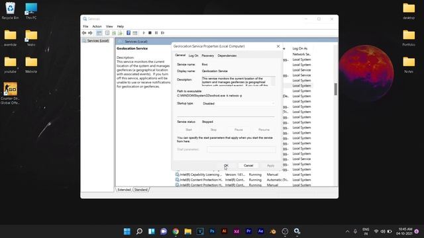Click the Forward arrow in Services toolbar
Image resolution: width=424 pixels, height=238 pixels.
tap(90, 33)
